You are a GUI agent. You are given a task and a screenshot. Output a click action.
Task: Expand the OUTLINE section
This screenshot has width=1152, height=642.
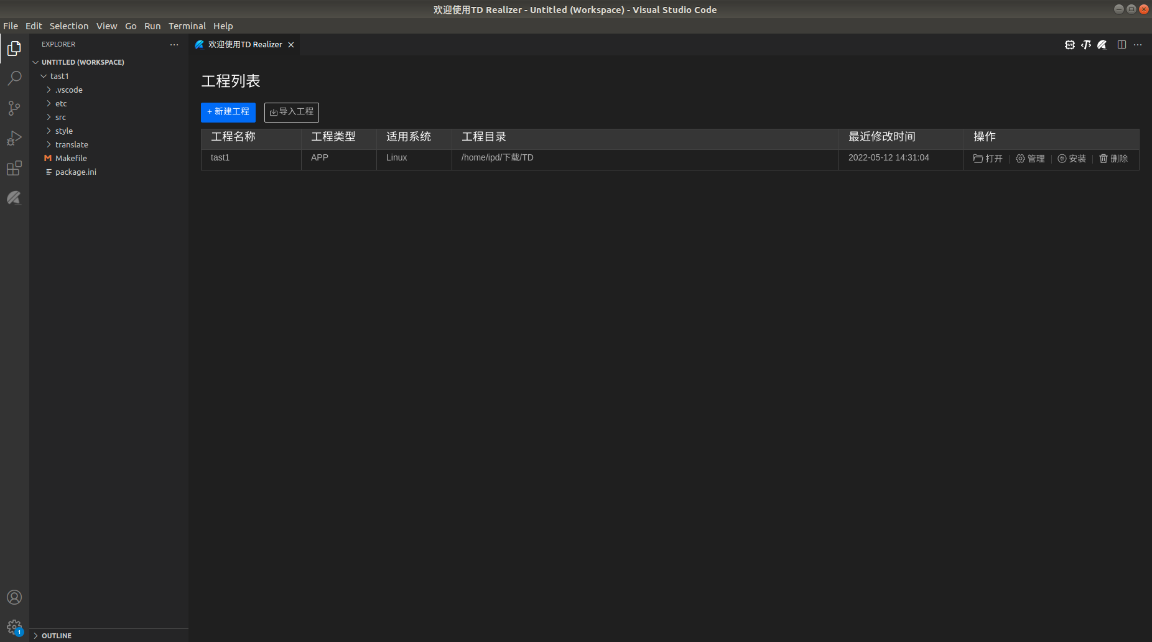click(x=56, y=635)
